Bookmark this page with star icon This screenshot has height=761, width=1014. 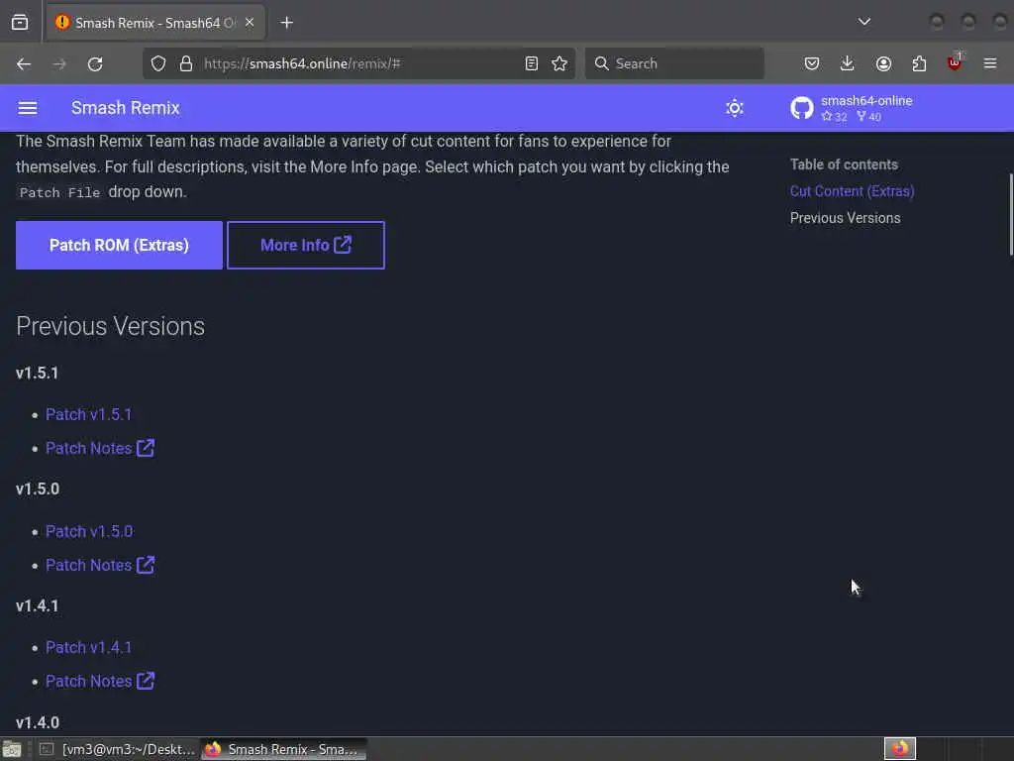pyautogui.click(x=559, y=63)
